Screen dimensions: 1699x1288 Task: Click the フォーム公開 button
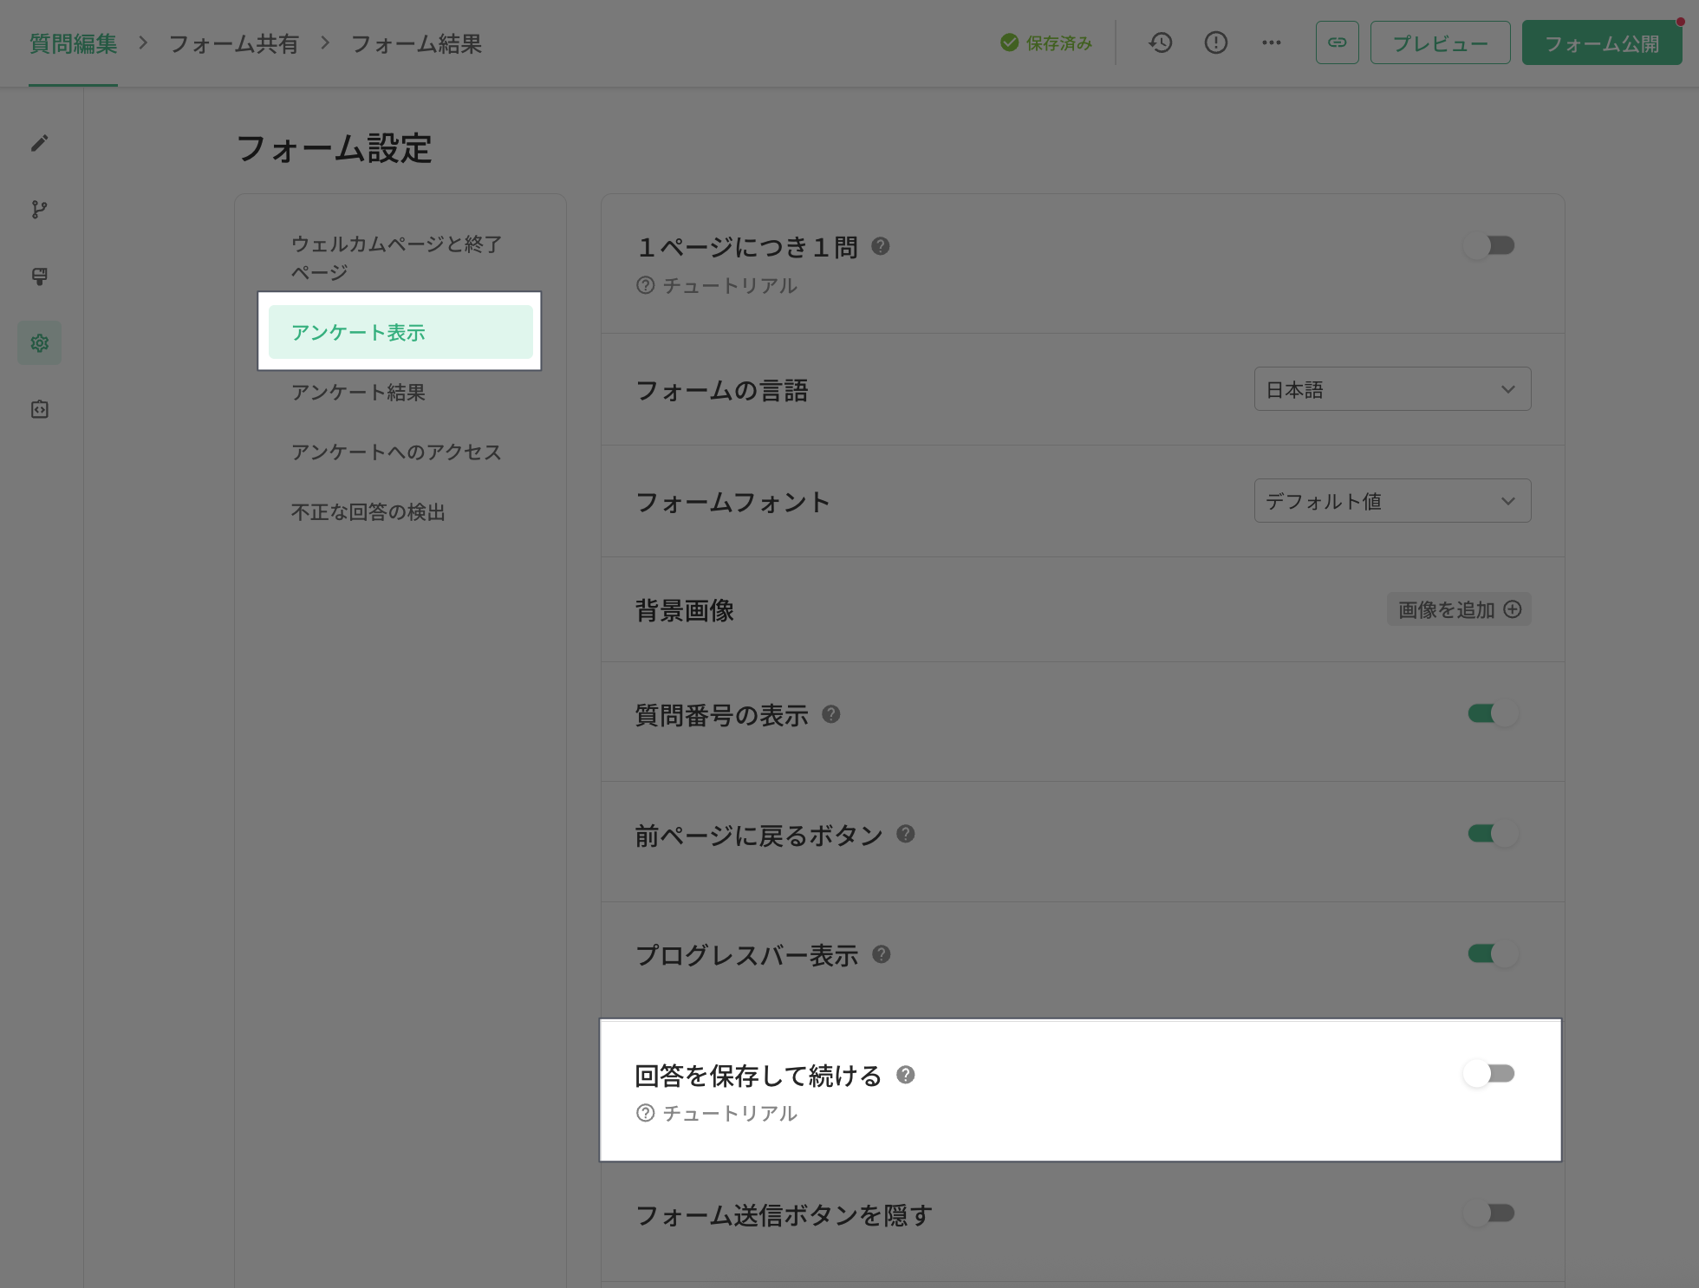point(1602,42)
